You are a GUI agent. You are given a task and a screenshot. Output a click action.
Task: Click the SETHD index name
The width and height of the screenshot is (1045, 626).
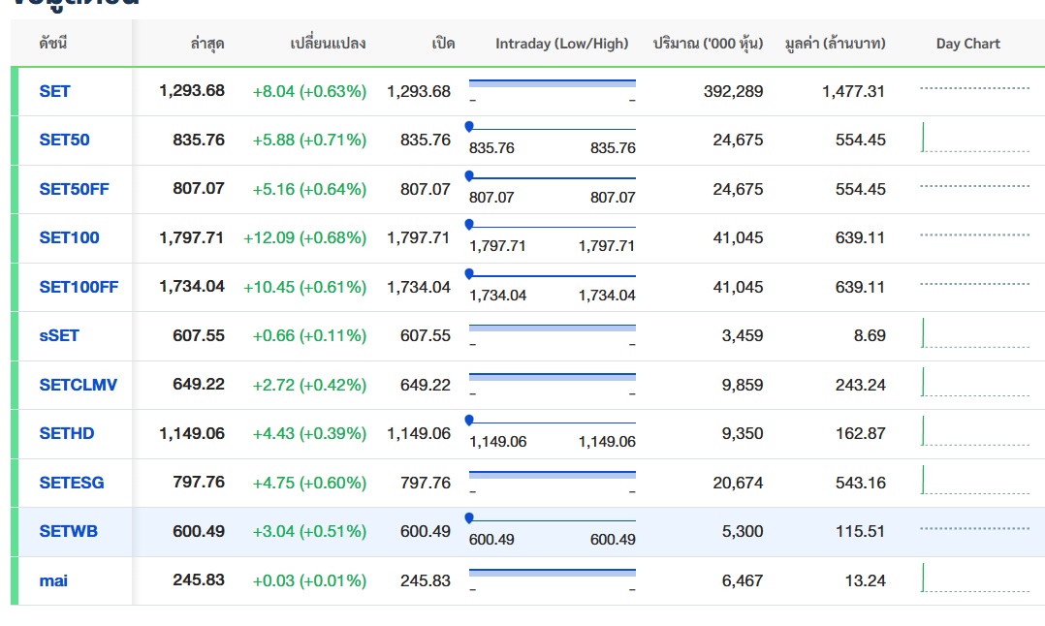67,433
